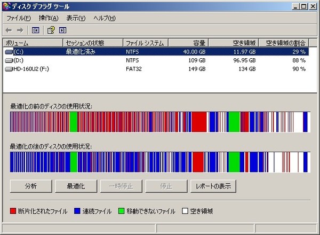Sort by the 空き領域の割合 column header
This screenshot has width=320, height=235.
pyautogui.click(x=286, y=43)
